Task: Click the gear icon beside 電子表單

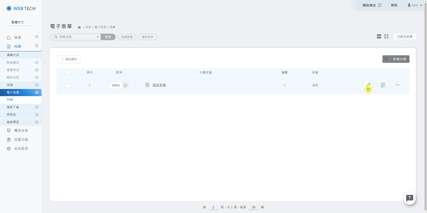Action: [x=37, y=92]
